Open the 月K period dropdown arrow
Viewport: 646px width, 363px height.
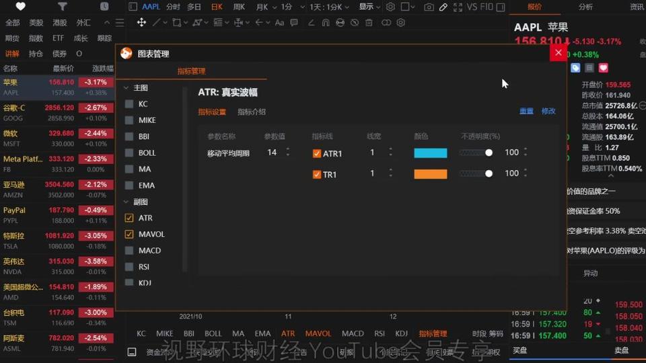(275, 7)
